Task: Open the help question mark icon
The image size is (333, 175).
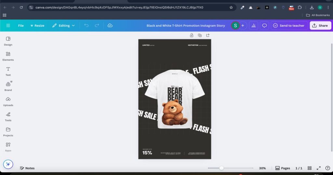Action: (x=327, y=168)
